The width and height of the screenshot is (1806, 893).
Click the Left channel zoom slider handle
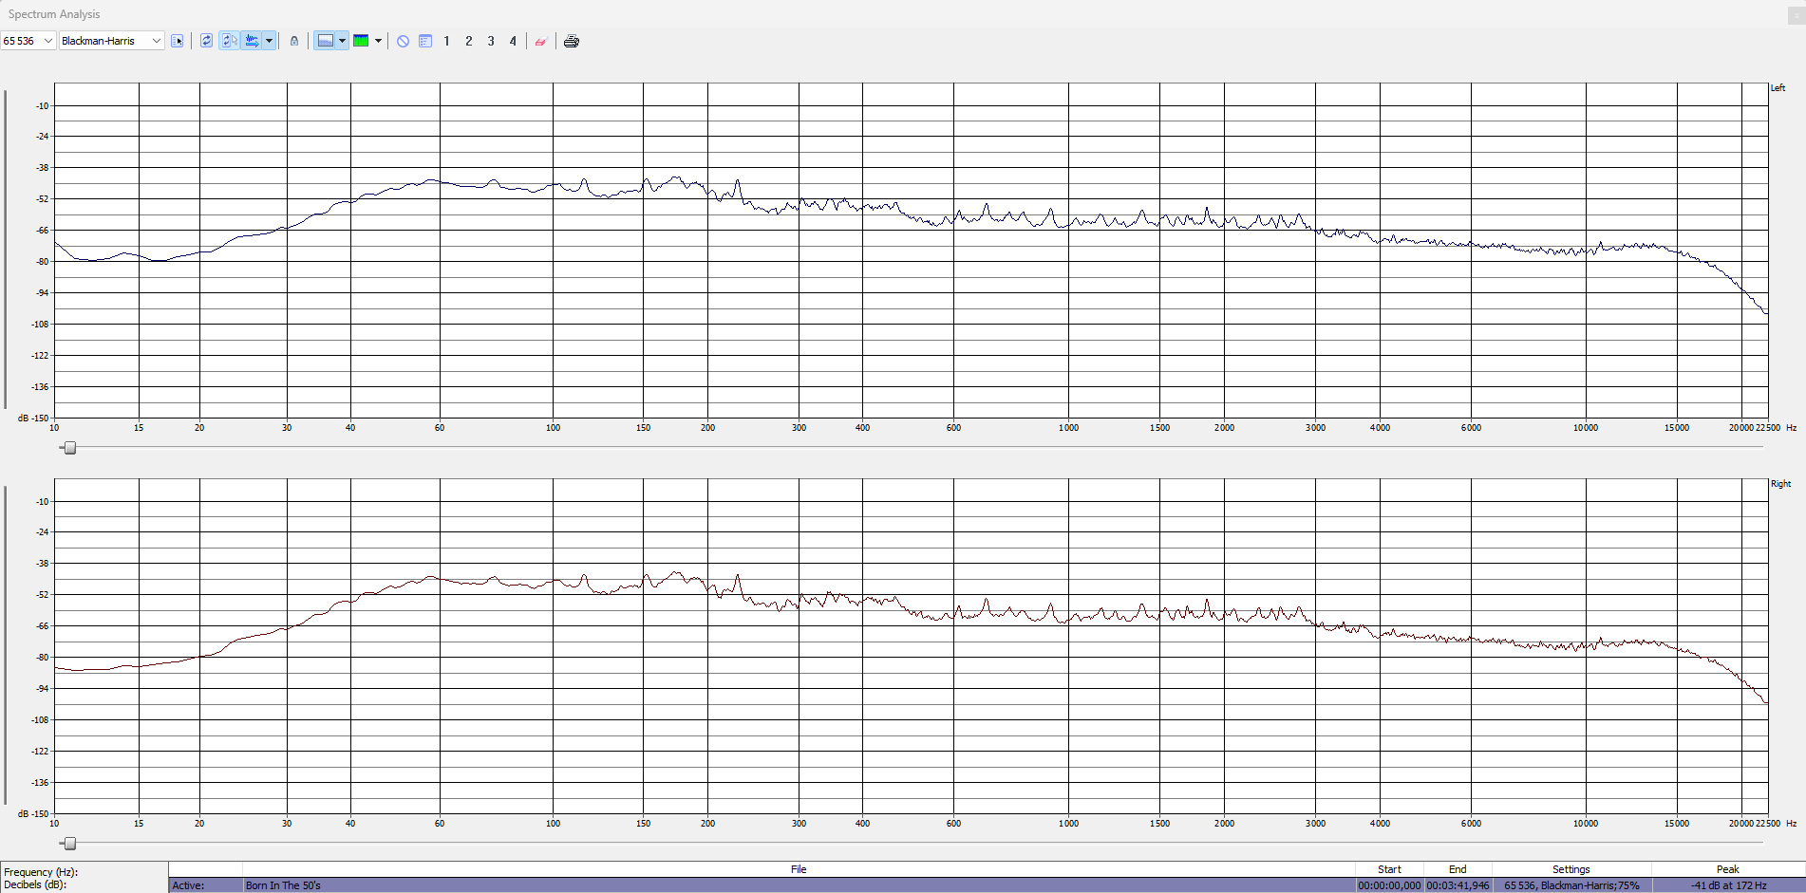69,448
